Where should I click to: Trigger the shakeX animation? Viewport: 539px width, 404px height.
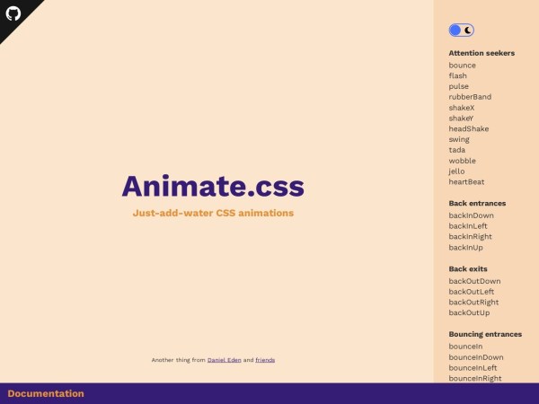[461, 108]
